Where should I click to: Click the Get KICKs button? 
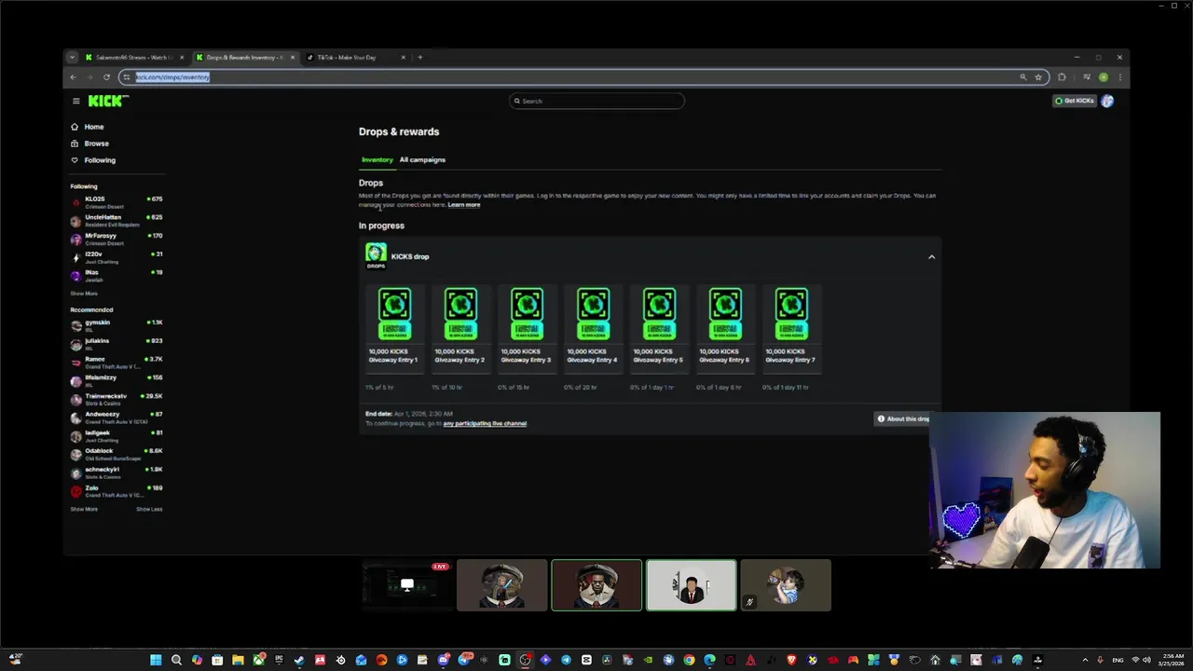pyautogui.click(x=1075, y=101)
